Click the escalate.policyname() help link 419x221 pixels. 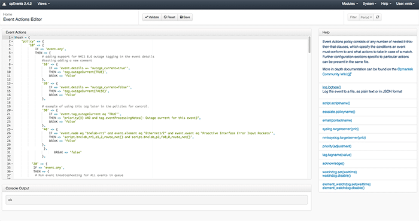pyautogui.click(x=339, y=112)
